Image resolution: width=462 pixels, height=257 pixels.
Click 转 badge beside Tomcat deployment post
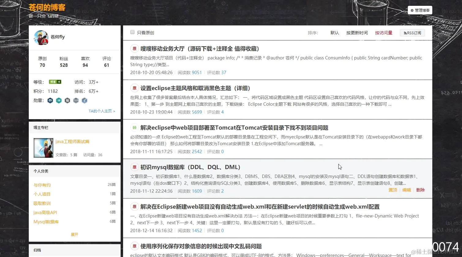(x=134, y=128)
